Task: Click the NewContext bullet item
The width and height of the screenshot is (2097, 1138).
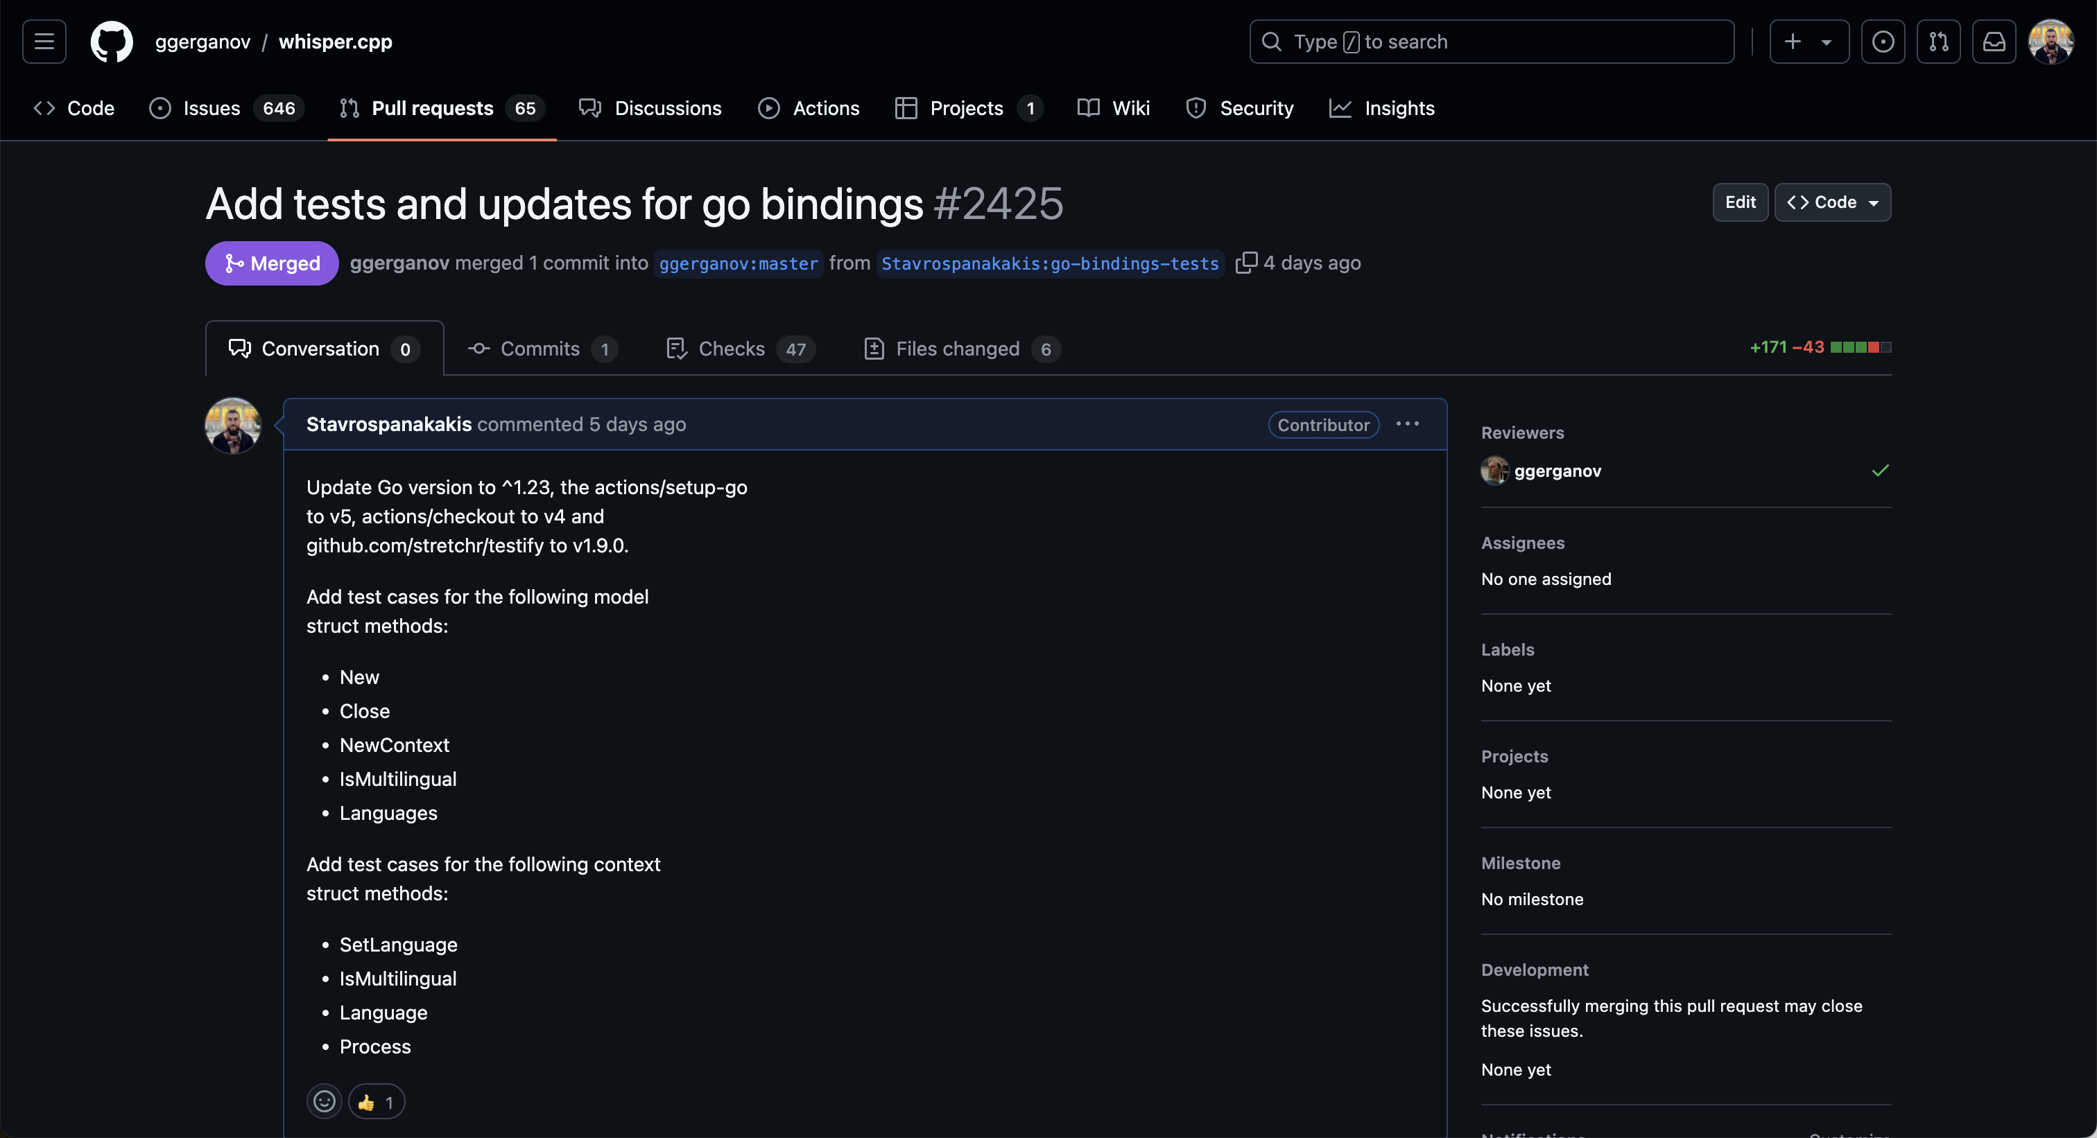Action: coord(394,744)
